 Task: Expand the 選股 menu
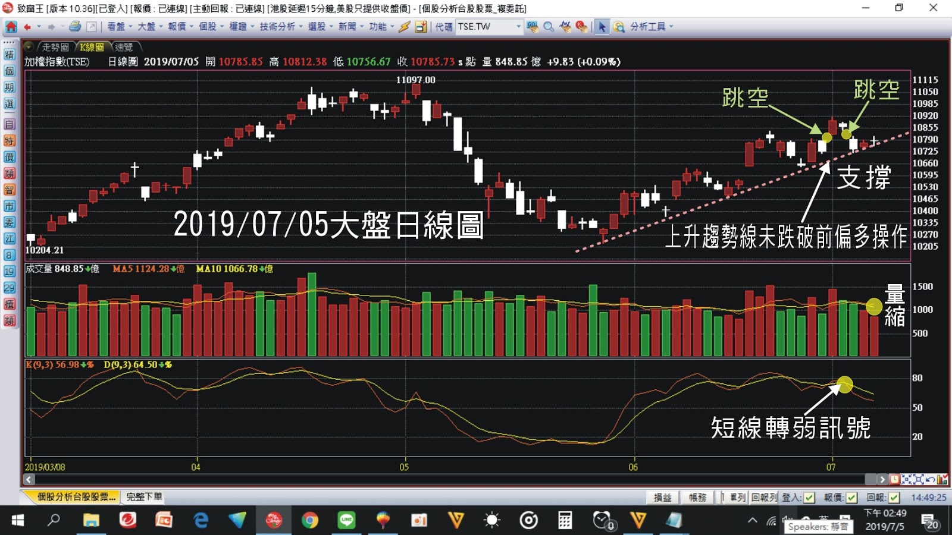point(320,27)
